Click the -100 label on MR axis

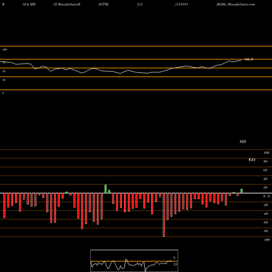[x=267, y=240]
